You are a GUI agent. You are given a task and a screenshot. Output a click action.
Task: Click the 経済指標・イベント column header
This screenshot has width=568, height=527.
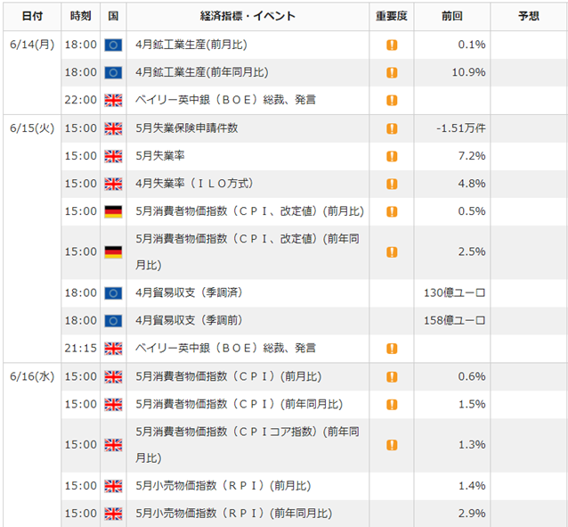coord(247,16)
